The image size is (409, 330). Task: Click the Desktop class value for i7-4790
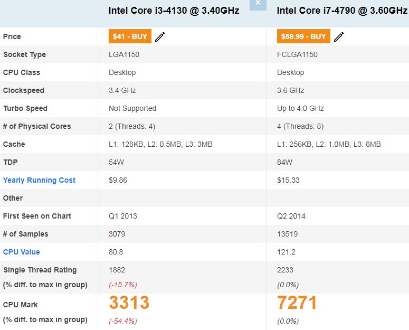click(291, 72)
